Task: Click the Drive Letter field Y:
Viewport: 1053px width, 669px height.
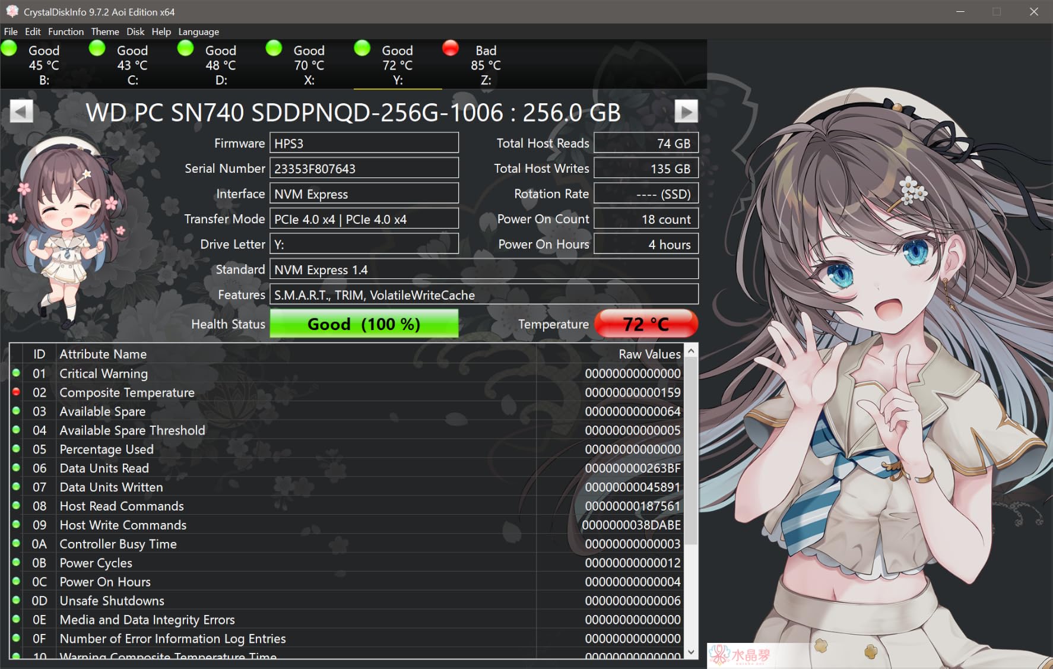Action: (x=364, y=244)
